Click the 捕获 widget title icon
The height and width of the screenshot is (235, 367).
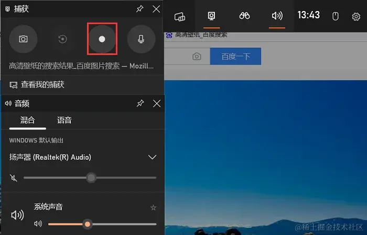[x=8, y=9]
